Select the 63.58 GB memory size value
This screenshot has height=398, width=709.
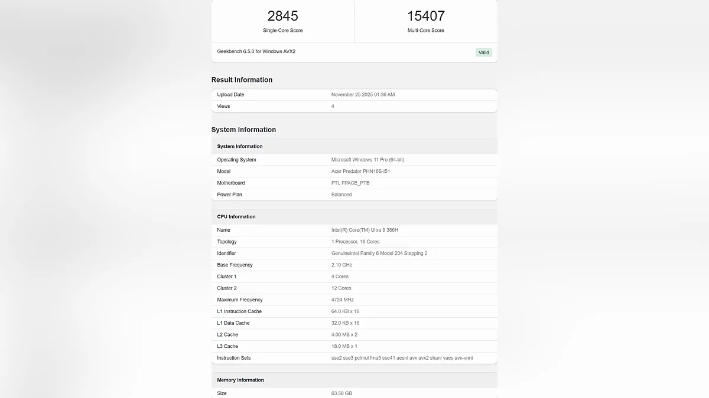[342, 393]
